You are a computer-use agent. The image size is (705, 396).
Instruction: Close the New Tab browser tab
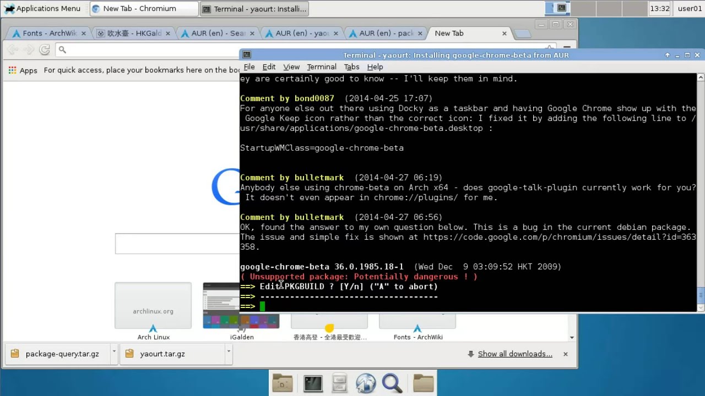(x=504, y=33)
